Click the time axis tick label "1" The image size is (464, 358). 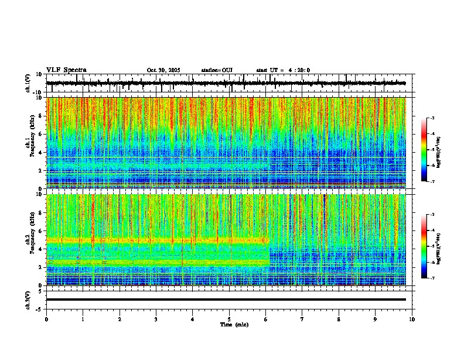[x=83, y=319]
